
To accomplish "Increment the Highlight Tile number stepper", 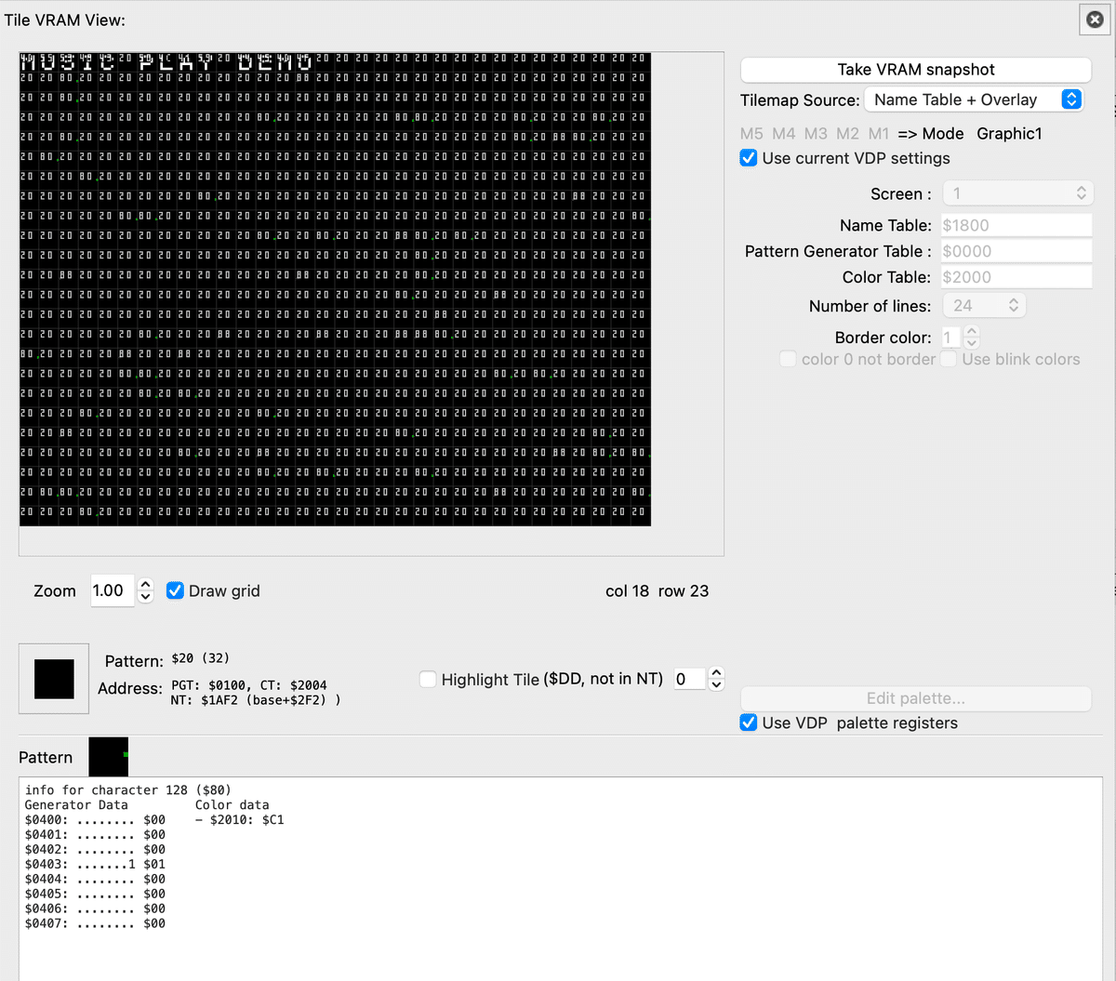I will point(716,673).
